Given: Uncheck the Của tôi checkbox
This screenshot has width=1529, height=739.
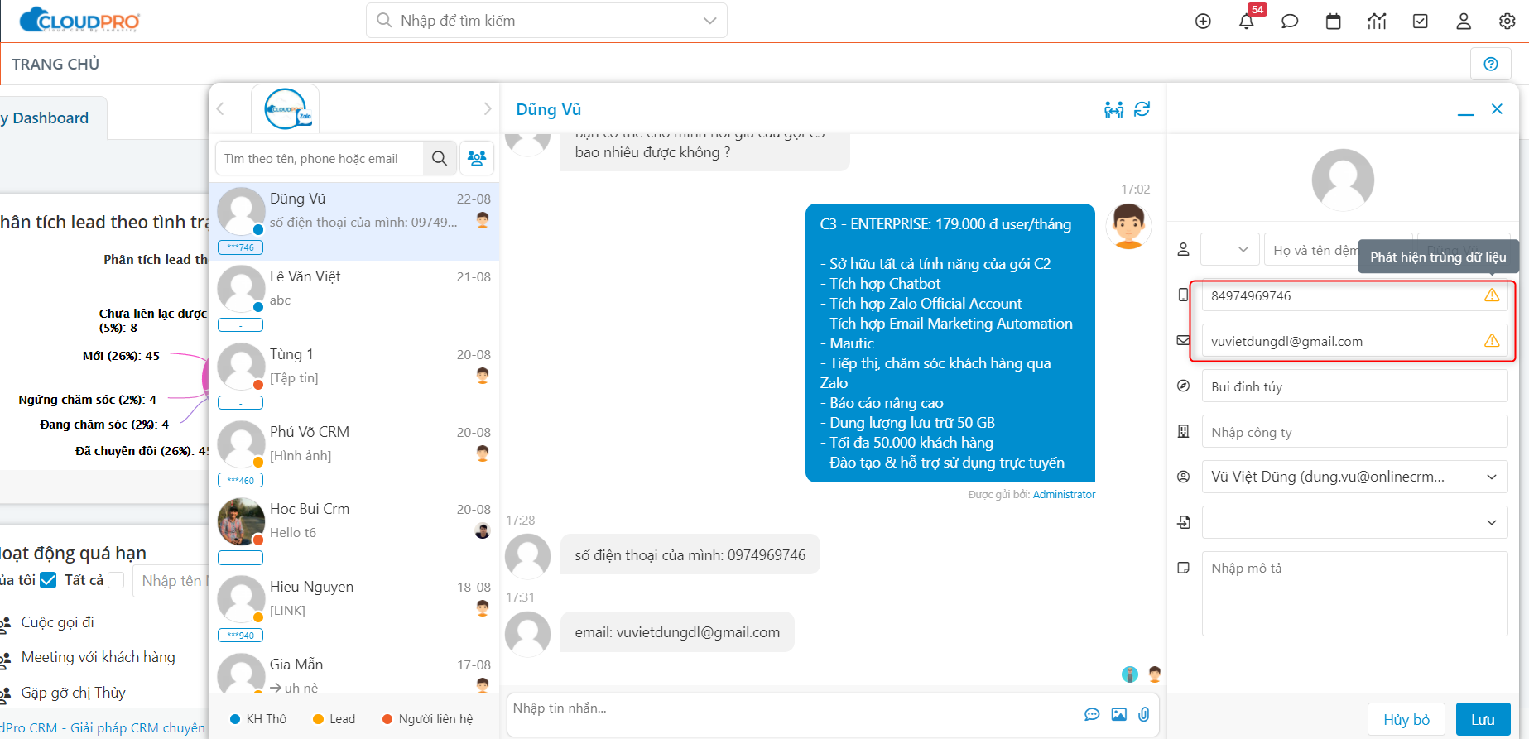Looking at the screenshot, I should click(48, 580).
